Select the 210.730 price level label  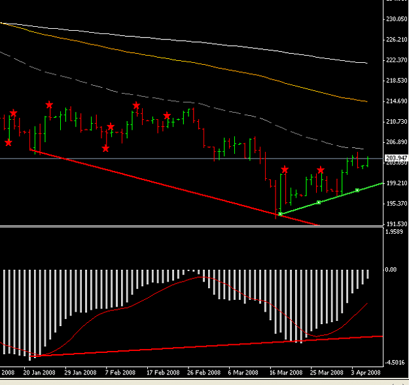(397, 122)
